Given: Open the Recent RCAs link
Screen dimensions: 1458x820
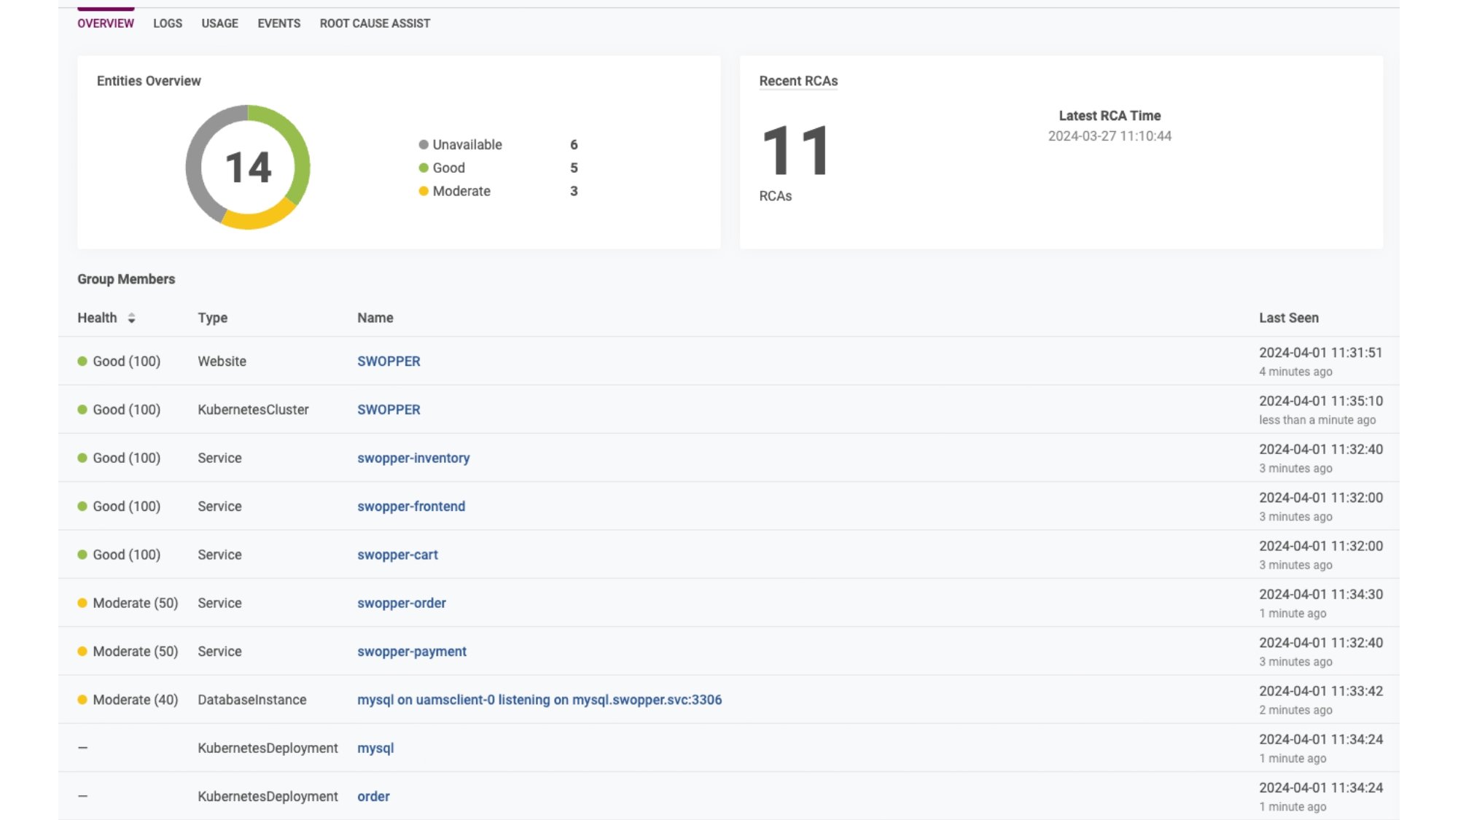Looking at the screenshot, I should [x=798, y=81].
